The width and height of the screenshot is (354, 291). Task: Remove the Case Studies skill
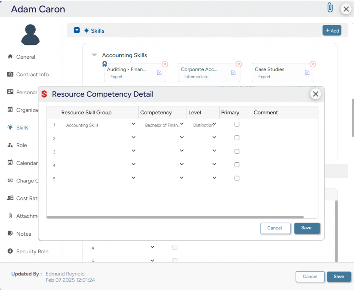click(313, 64)
